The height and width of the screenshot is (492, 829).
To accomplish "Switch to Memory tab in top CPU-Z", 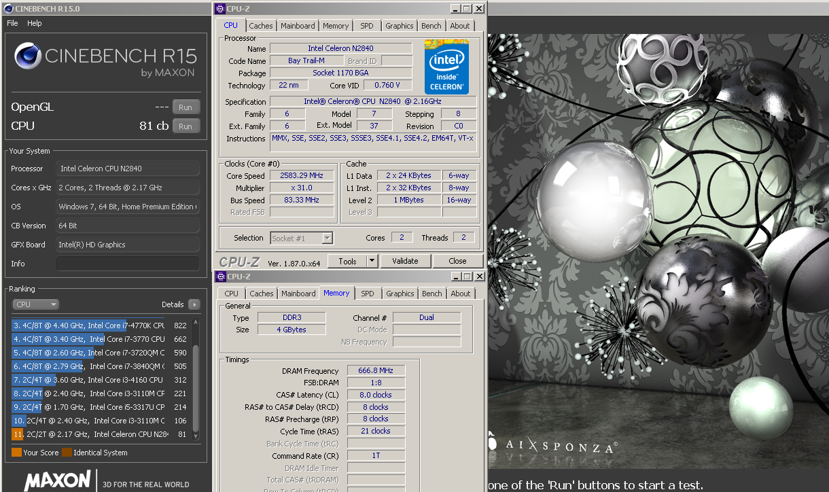I will [x=336, y=26].
